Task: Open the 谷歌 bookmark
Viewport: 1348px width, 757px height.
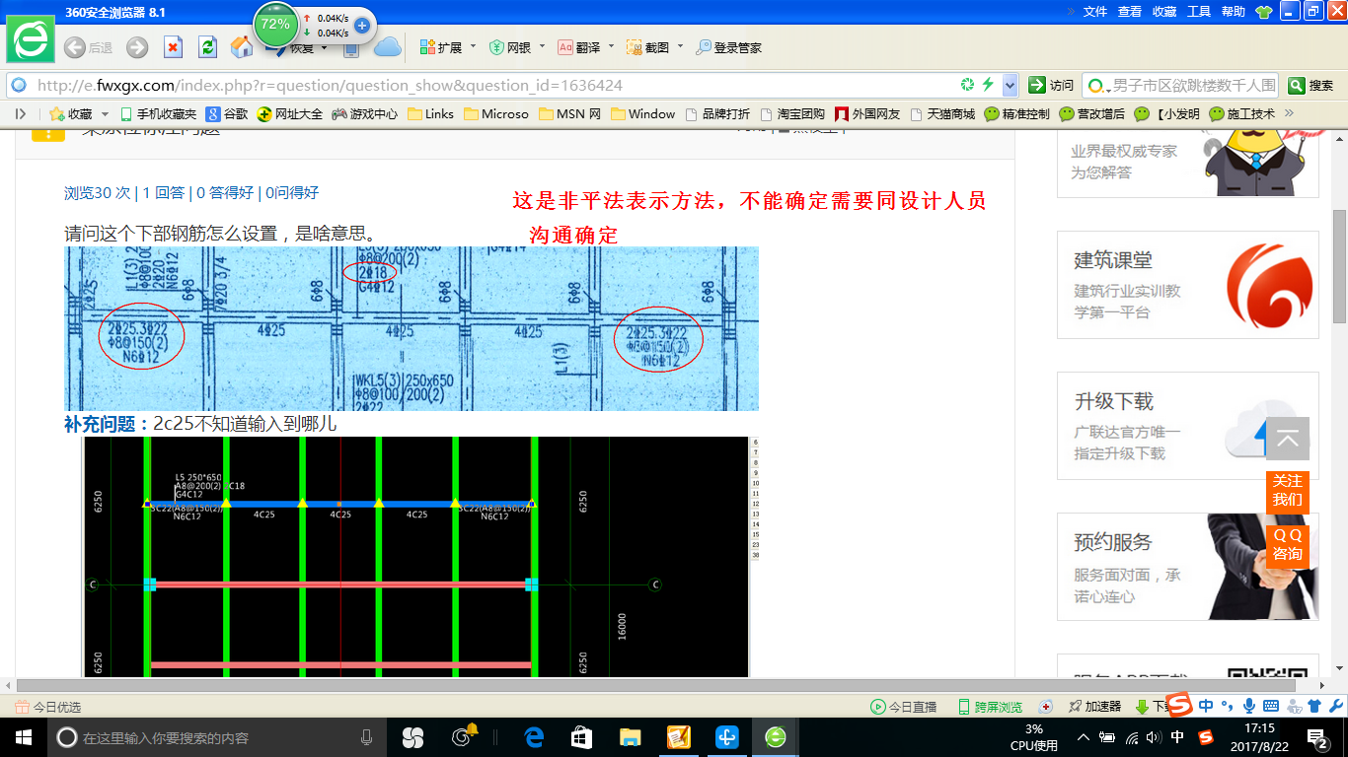Action: click(x=227, y=114)
